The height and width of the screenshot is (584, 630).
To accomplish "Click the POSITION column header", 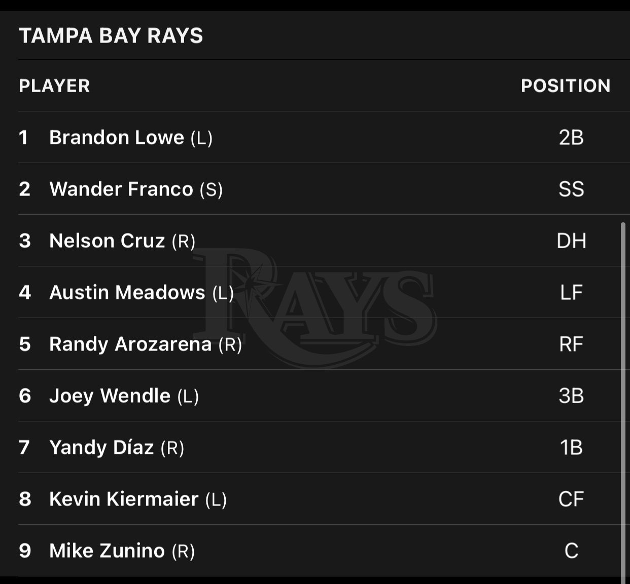I will point(565,86).
